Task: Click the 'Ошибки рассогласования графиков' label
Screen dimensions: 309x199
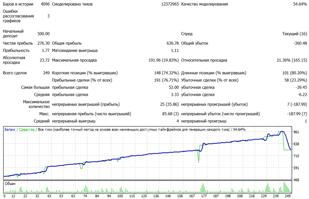Action: [x=18, y=16]
